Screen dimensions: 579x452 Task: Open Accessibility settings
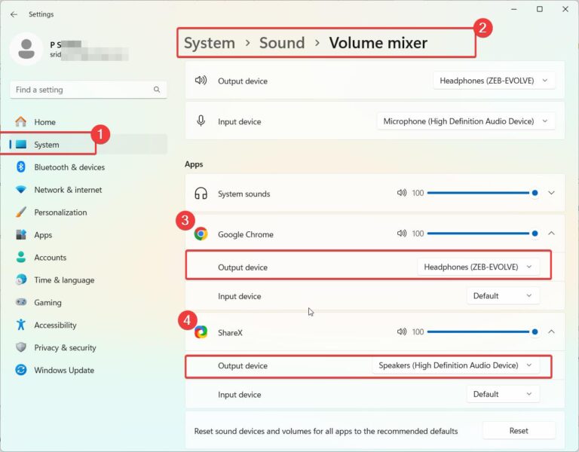(89, 325)
